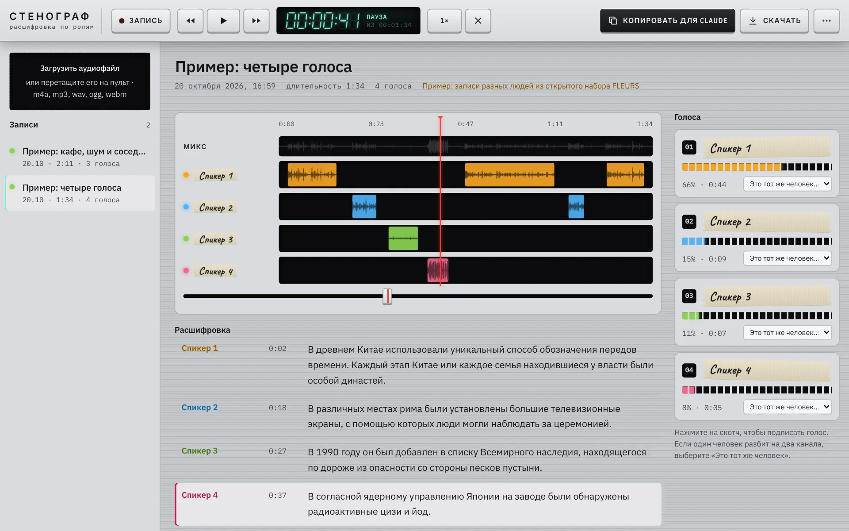
Task: Click Копировать для Claude button
Action: tap(668, 21)
